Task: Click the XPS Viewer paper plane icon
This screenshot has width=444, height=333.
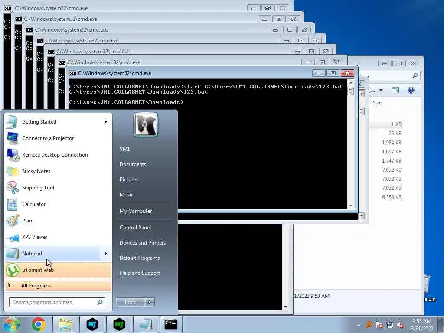Action: coord(13,237)
